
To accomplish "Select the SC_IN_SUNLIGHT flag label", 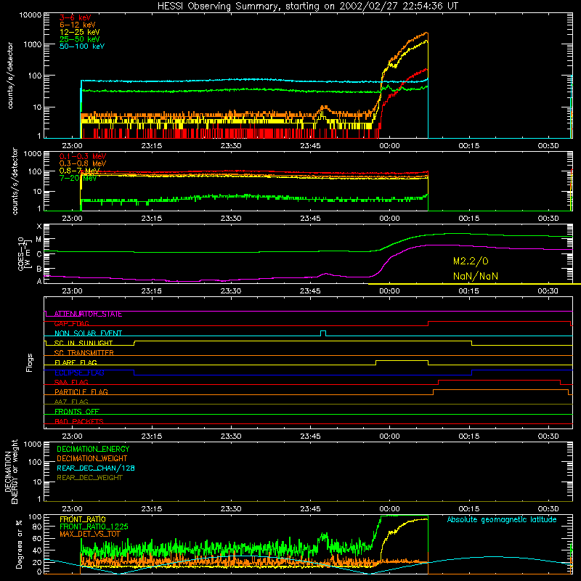I will (84, 343).
